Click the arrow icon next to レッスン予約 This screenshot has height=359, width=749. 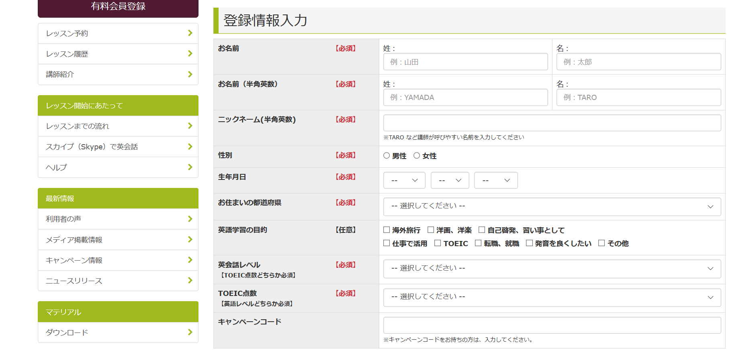[190, 33]
